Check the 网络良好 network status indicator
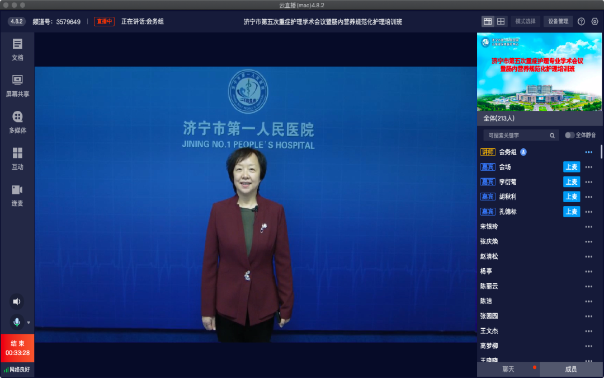Screen dimensions: 604x378 click(x=17, y=370)
